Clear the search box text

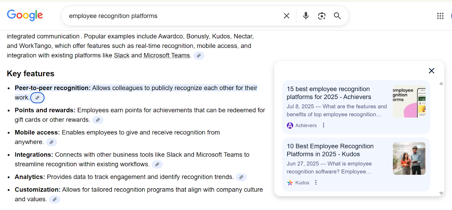286,16
